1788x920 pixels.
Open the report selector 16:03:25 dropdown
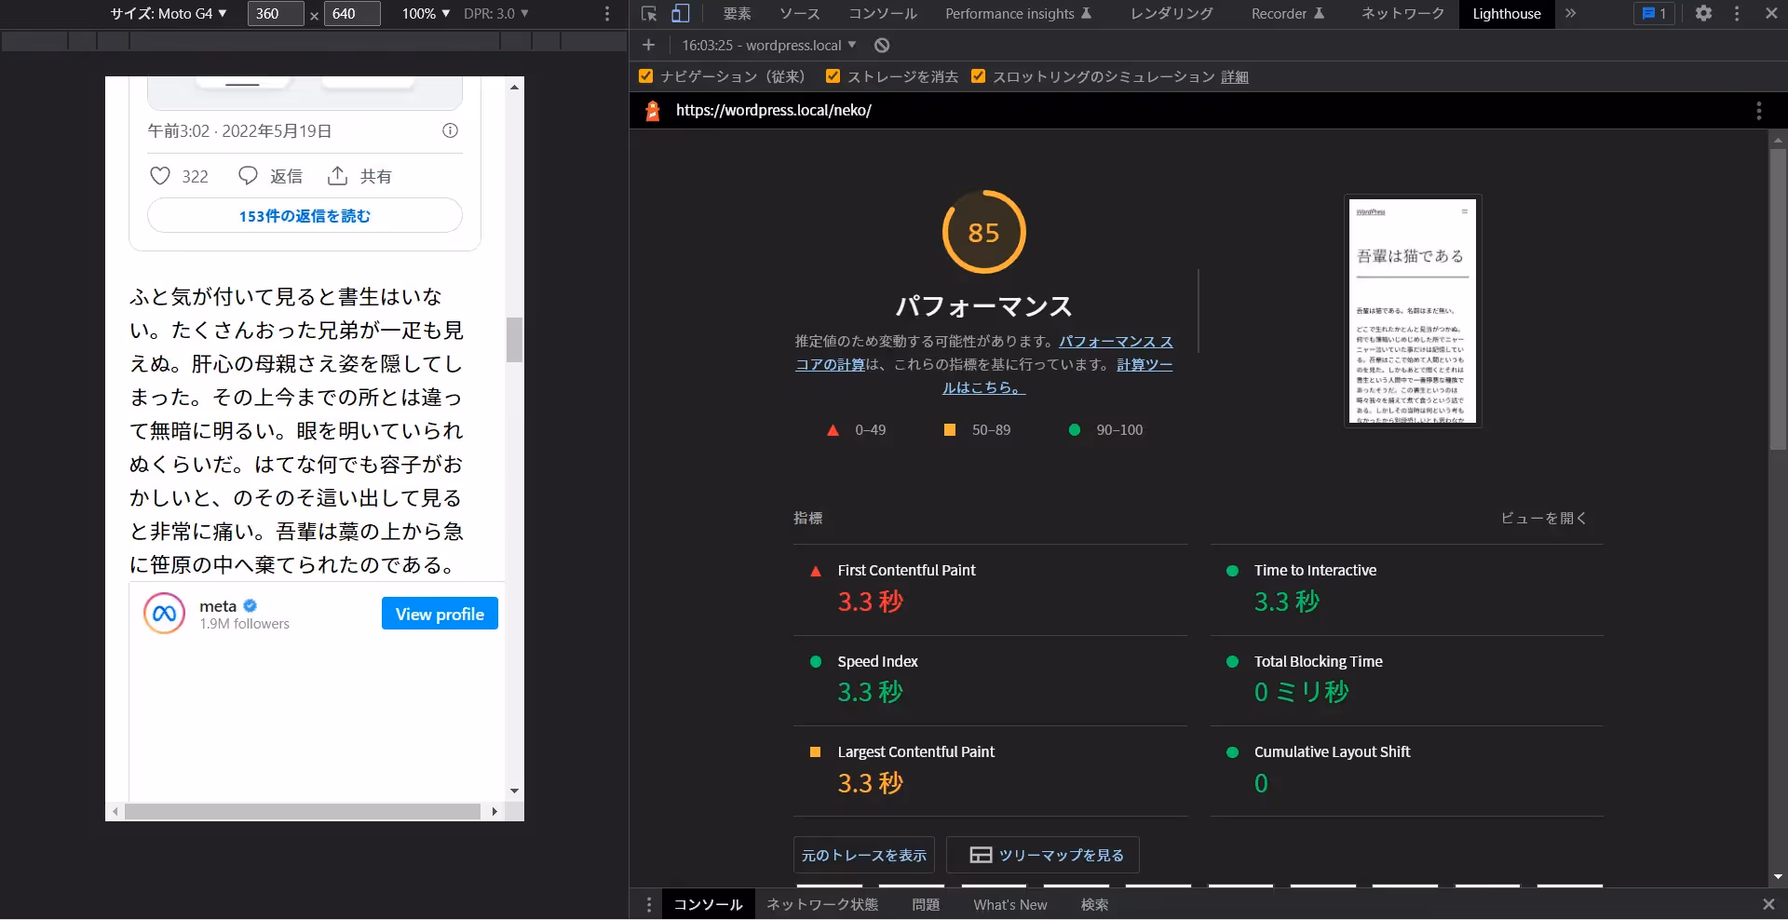(x=768, y=46)
